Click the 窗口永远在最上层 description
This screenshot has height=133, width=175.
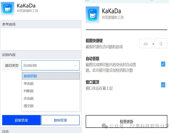(99, 88)
